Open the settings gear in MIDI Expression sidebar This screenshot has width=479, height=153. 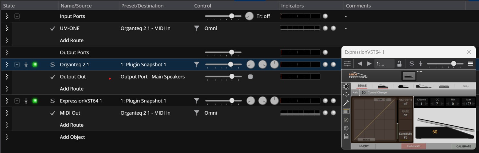[x=346, y=128]
